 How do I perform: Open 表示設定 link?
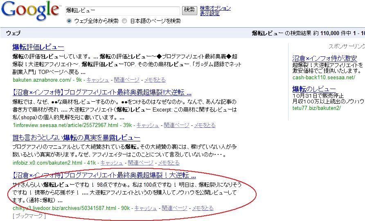click(210, 13)
